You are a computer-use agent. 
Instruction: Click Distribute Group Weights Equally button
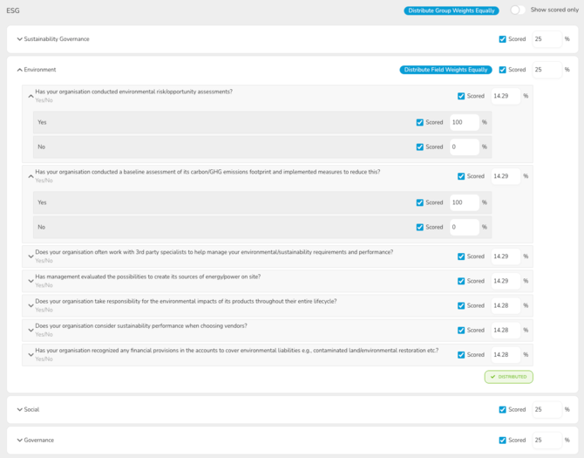[451, 10]
